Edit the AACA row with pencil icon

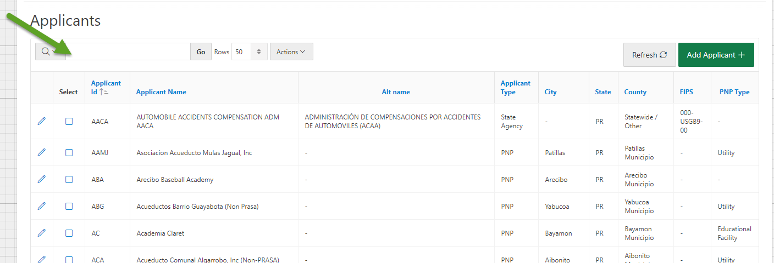42,121
